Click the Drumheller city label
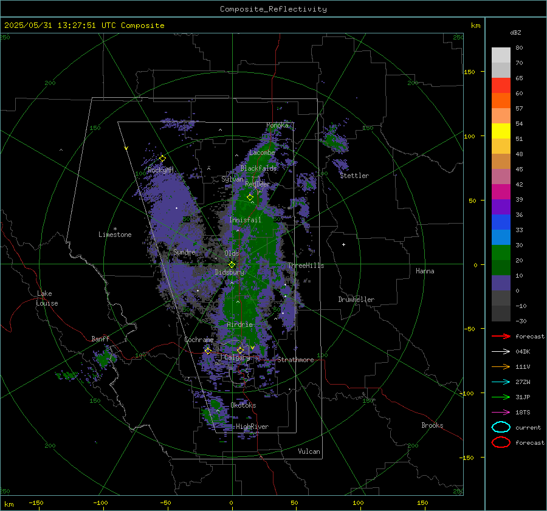 [x=356, y=300]
